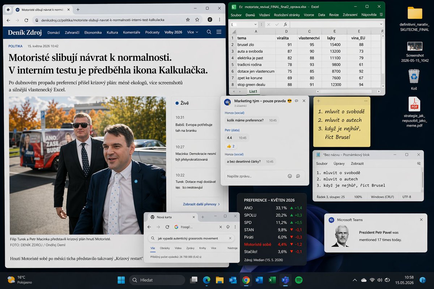Show hidden icons in the system tray
The image size is (434, 289).
(x=354, y=280)
